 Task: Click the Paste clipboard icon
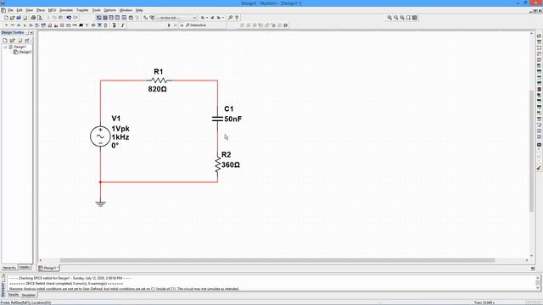pos(60,18)
